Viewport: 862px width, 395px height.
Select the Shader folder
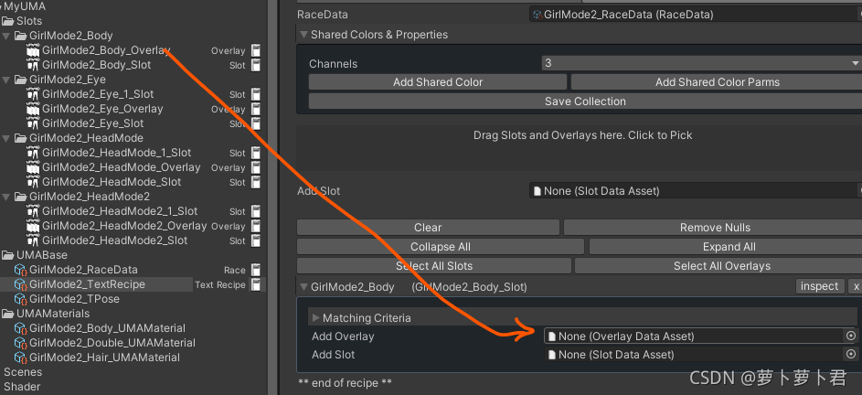point(22,387)
